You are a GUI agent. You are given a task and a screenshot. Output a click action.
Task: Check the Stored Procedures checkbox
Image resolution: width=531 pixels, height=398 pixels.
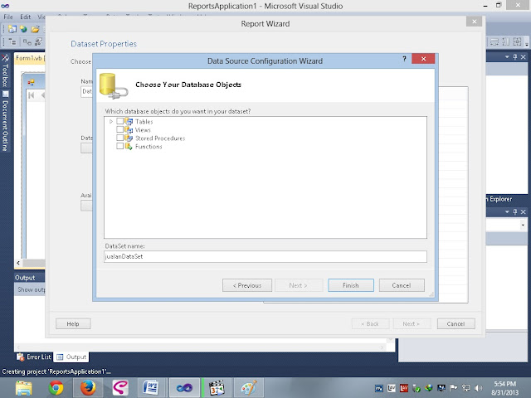click(x=119, y=138)
